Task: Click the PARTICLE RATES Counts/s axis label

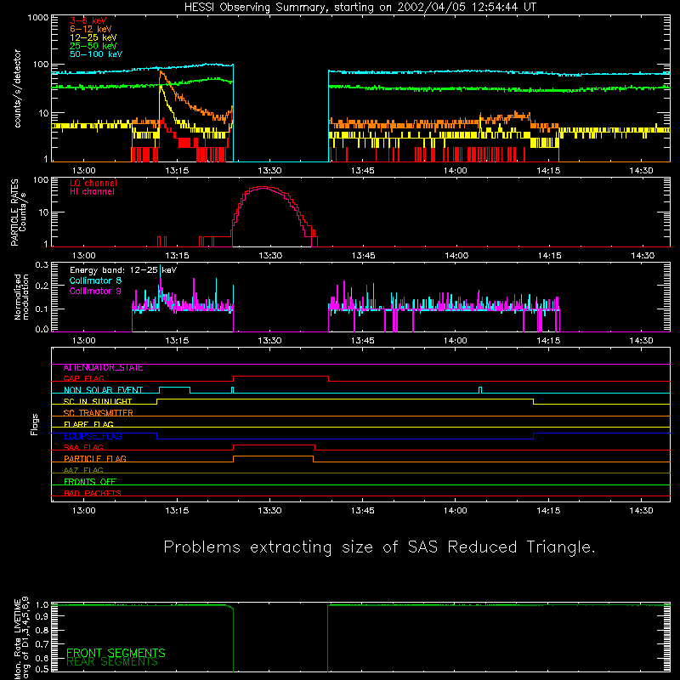Action: pos(18,212)
